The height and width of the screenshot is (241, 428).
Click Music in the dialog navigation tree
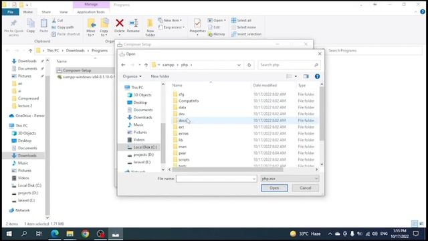coord(138,125)
